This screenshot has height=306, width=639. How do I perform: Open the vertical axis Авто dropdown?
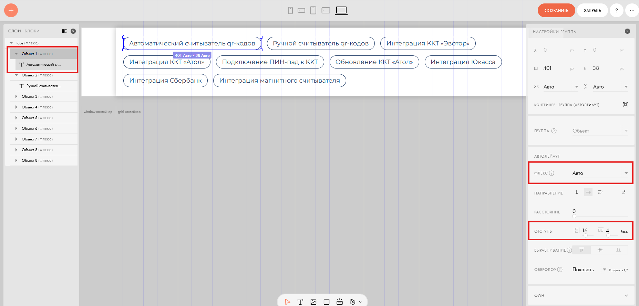[610, 87]
